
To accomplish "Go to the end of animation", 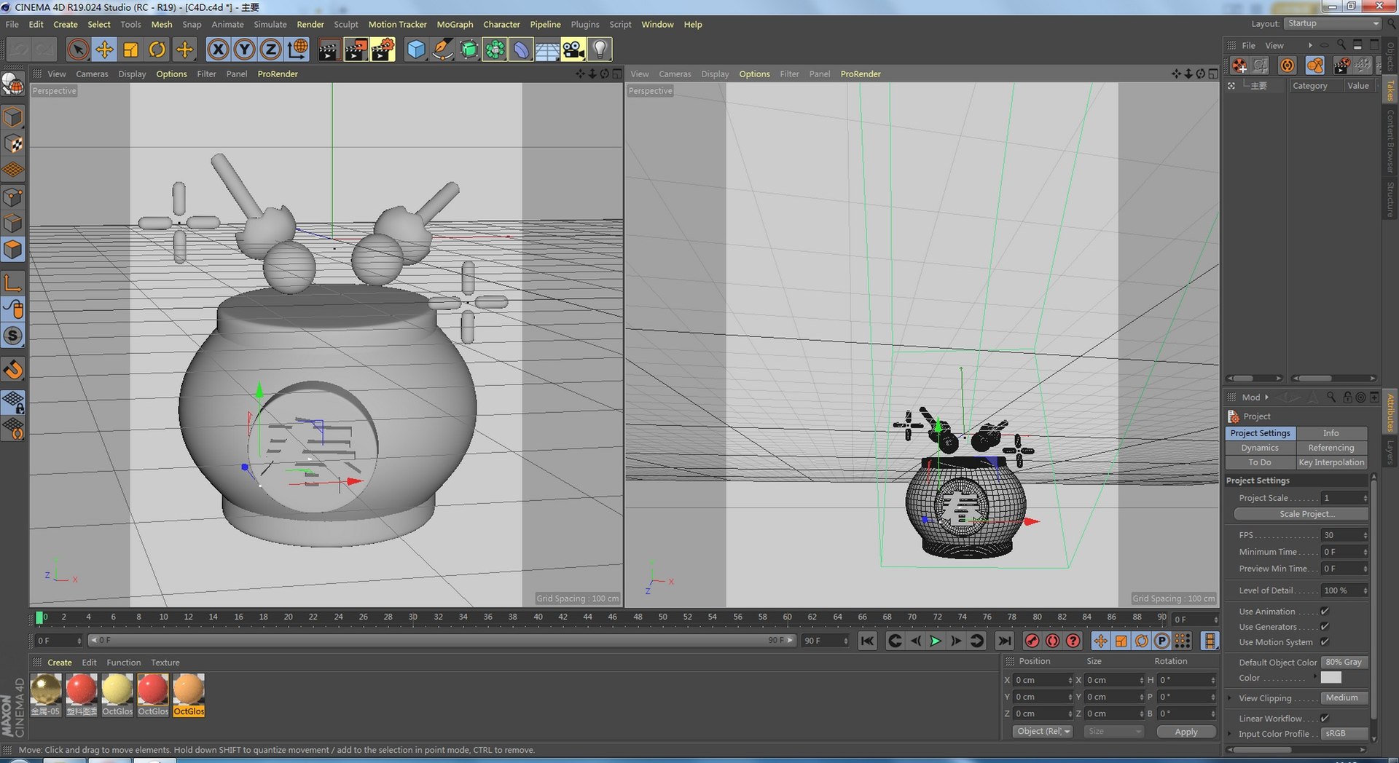I will (1004, 641).
